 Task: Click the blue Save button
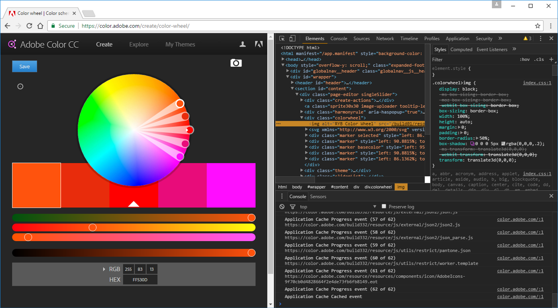tap(24, 66)
